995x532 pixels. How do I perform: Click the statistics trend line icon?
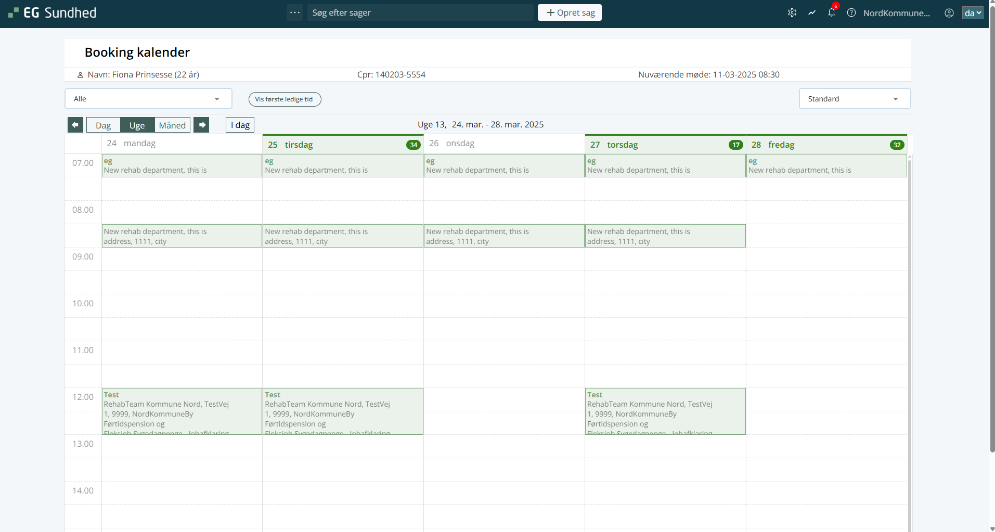[x=812, y=13]
